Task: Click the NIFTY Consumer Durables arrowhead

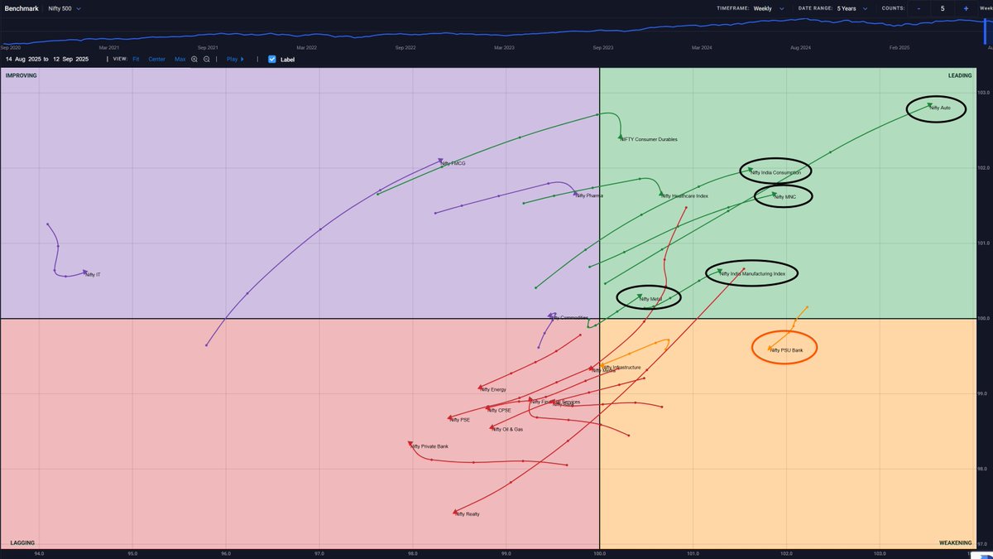Action: point(621,137)
